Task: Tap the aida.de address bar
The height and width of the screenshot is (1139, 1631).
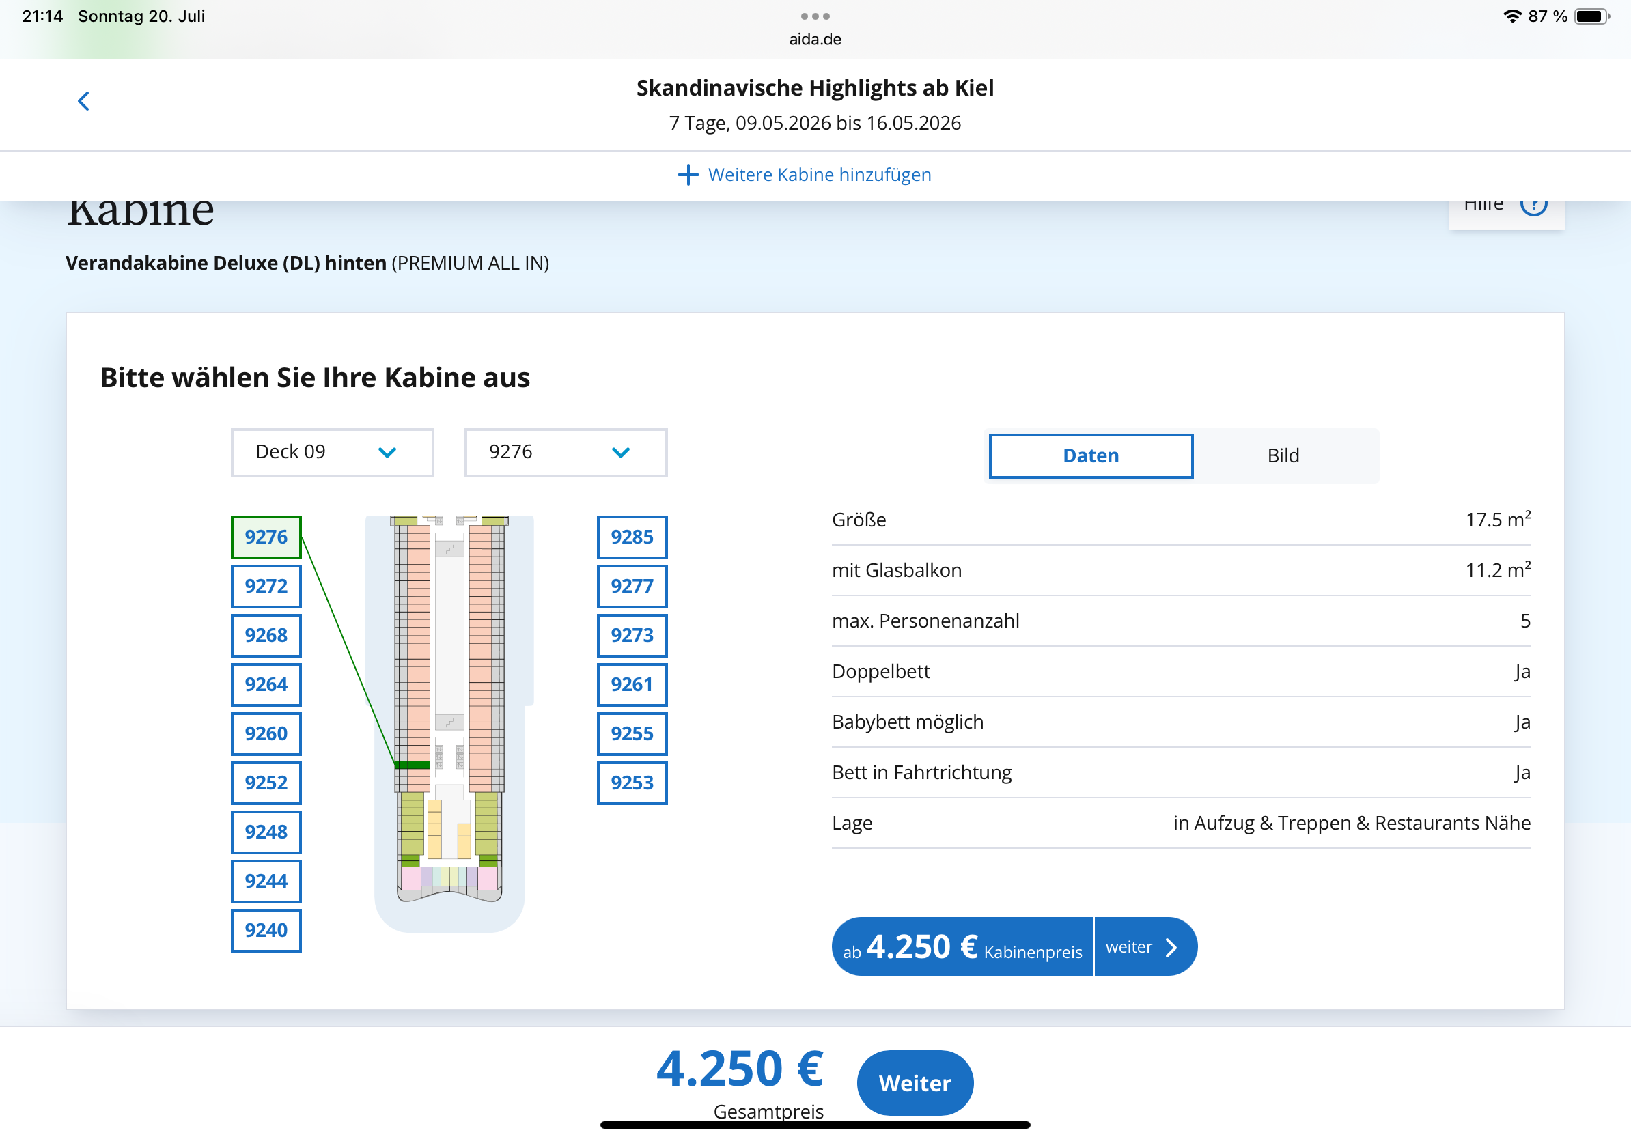Action: tap(815, 39)
